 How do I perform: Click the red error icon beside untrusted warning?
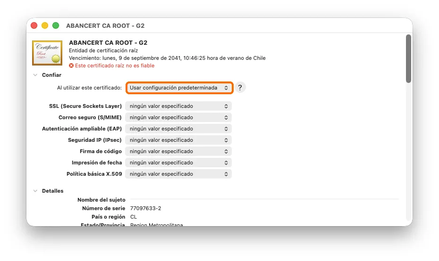pos(71,65)
